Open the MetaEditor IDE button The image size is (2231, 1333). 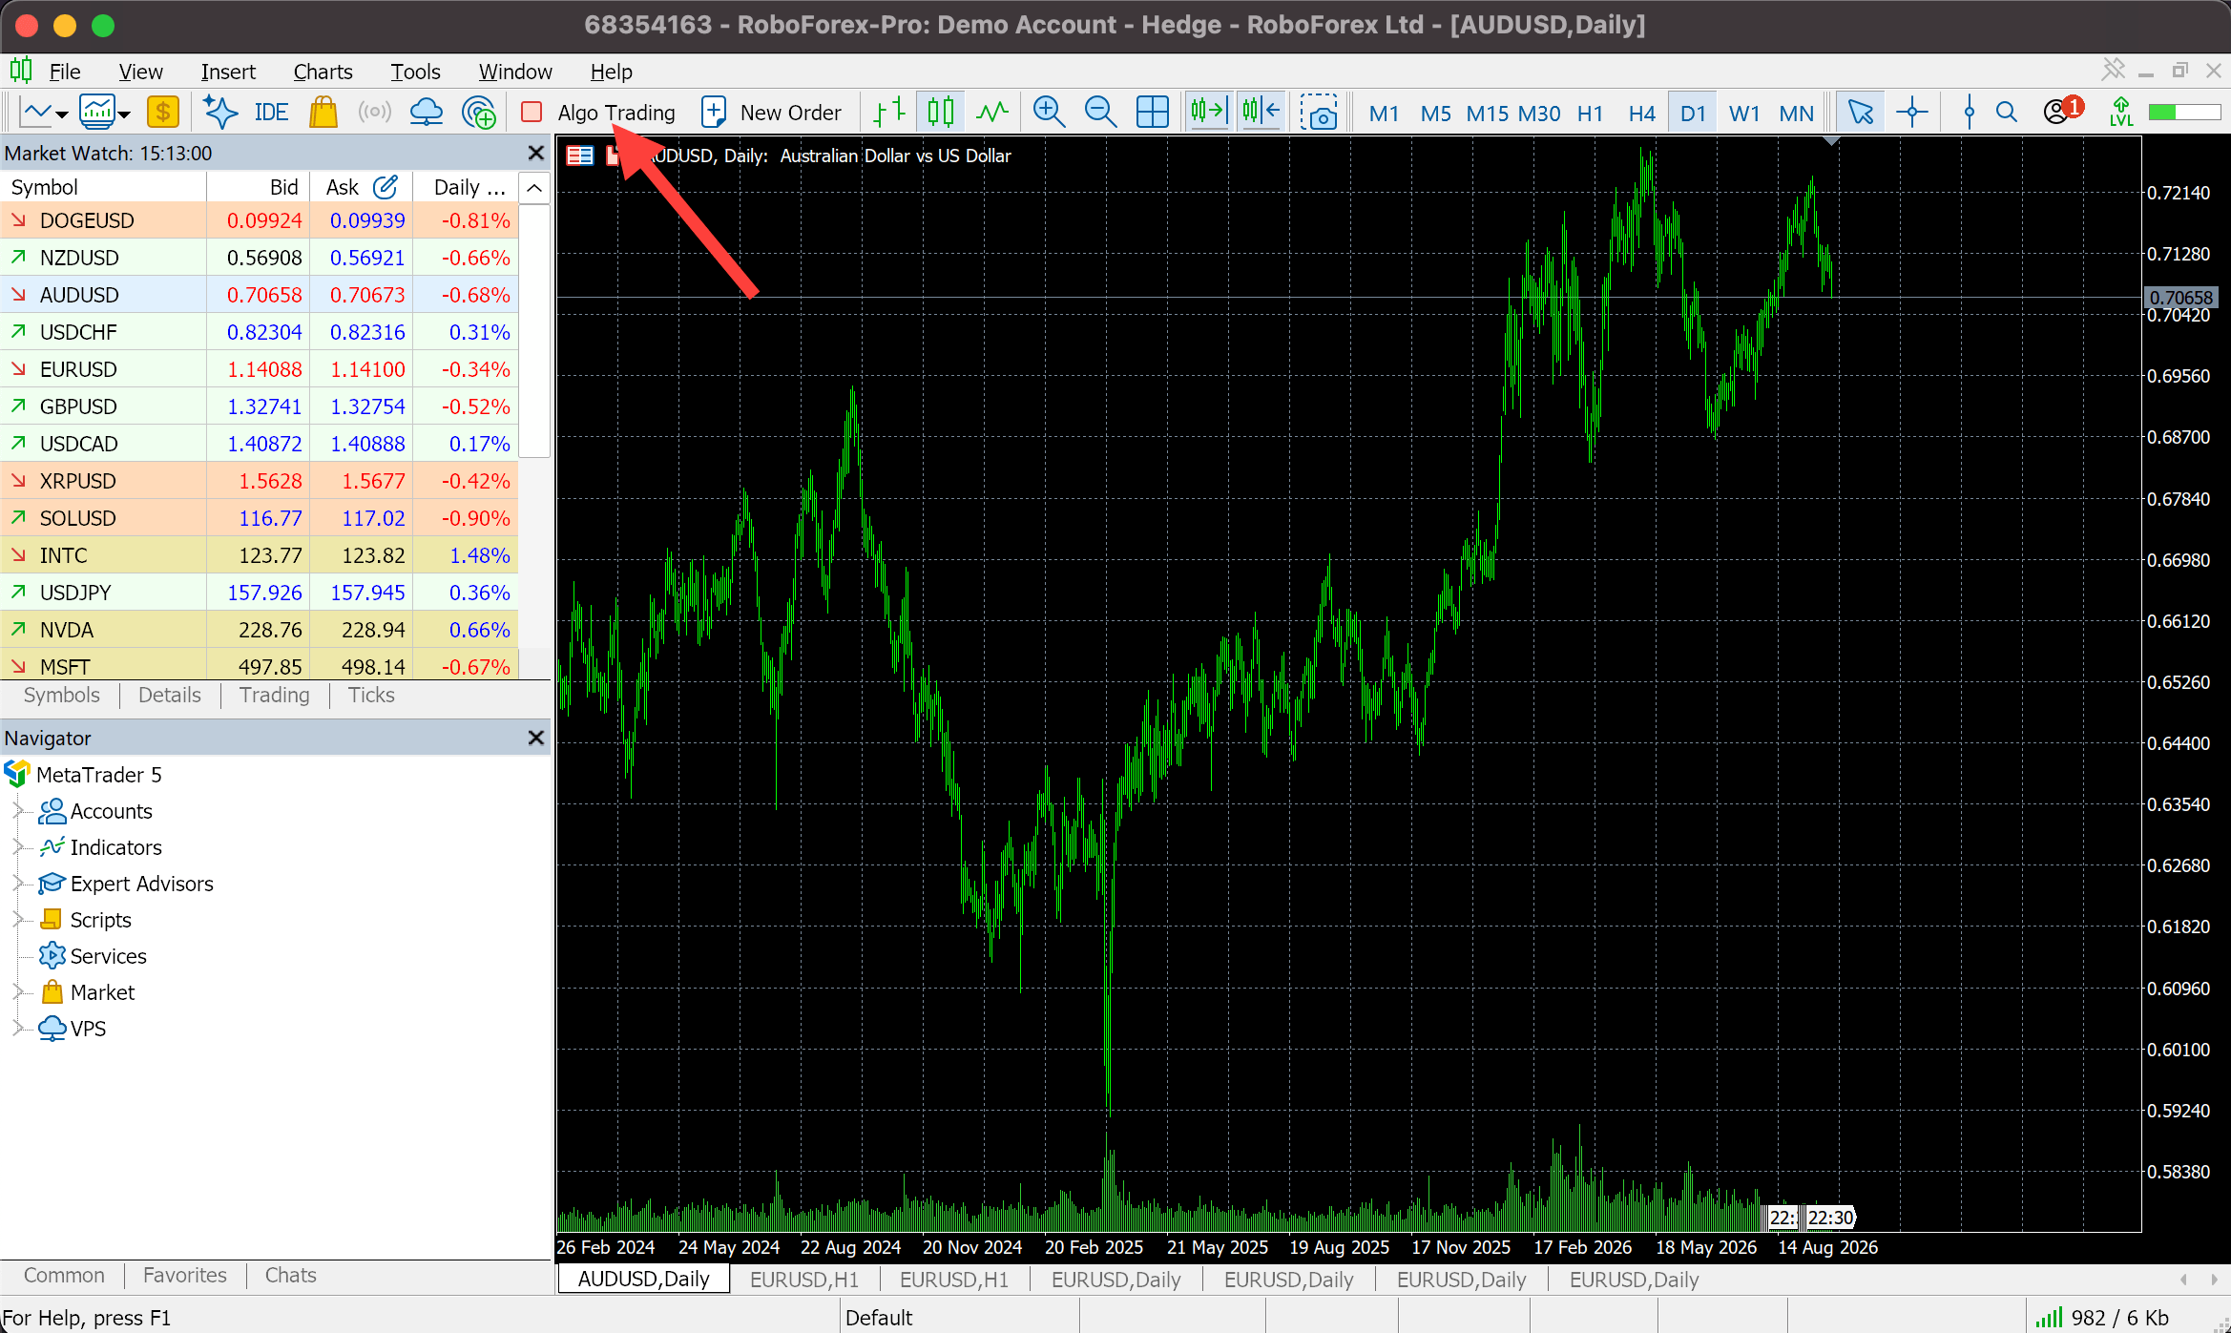tap(271, 113)
